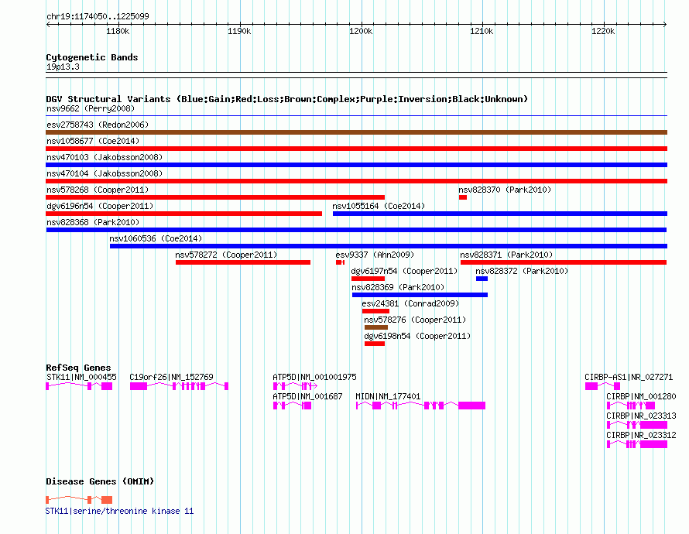The image size is (689, 534).
Task: Click dgv6198n54 (Cooper2011) label
Action: (417, 336)
